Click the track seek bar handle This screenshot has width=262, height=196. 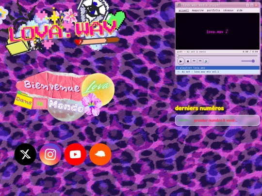pos(178,56)
